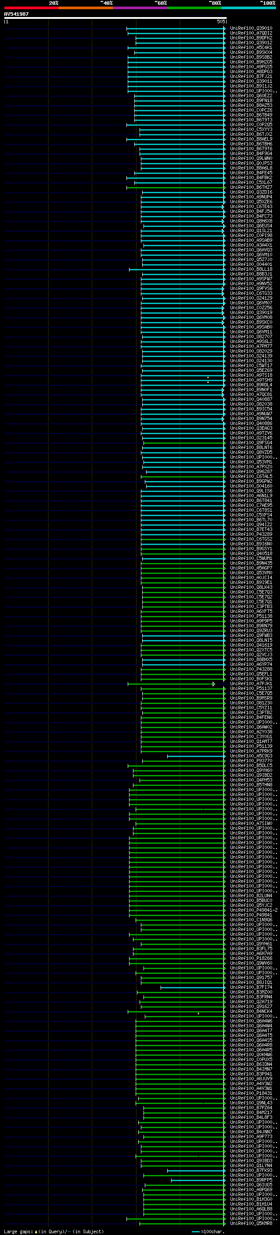Choose UniRef100_P51139 entry
The height and width of the screenshot is (1235, 280).
click(251, 746)
